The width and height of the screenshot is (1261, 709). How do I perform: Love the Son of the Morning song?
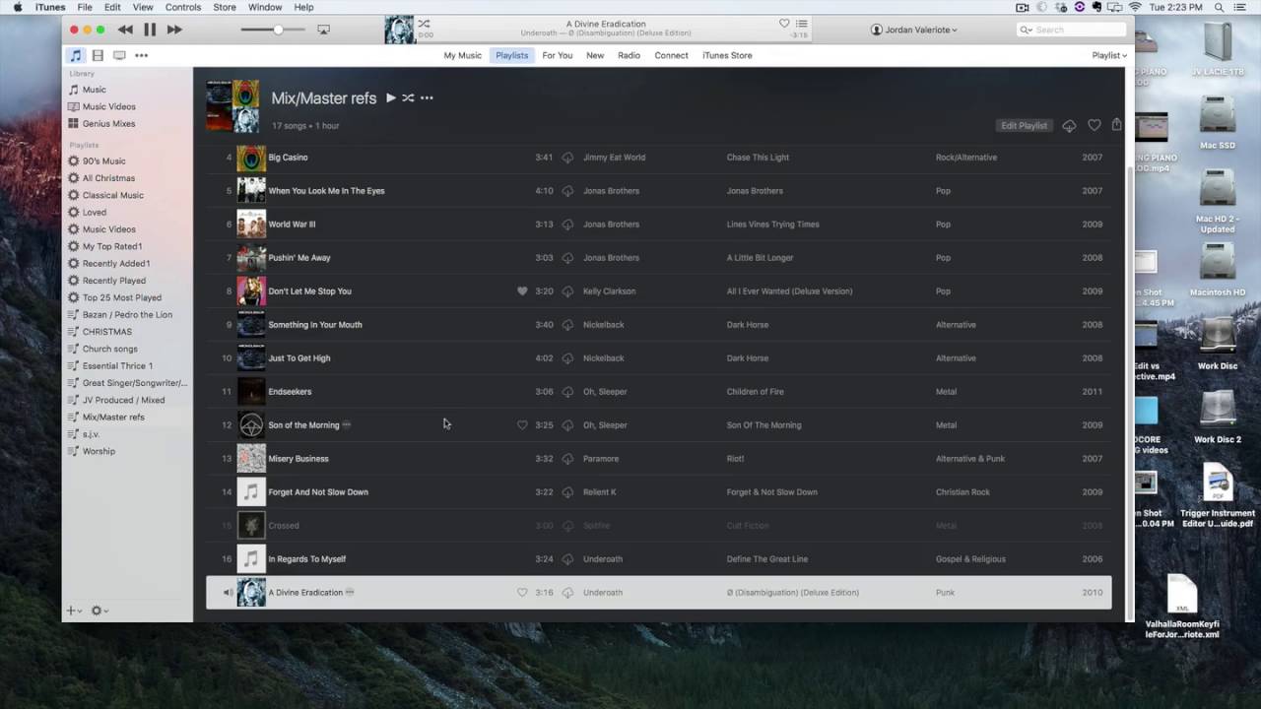coord(523,425)
